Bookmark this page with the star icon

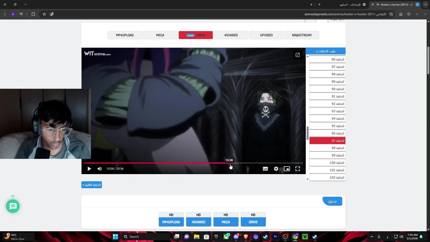(44, 14)
